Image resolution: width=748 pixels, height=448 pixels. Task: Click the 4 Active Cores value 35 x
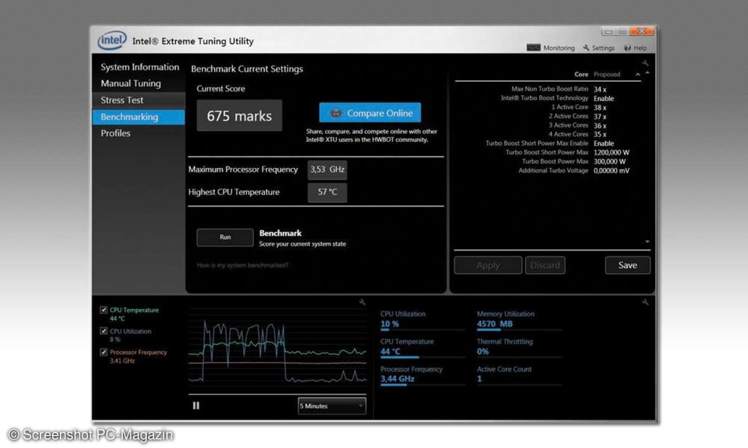tap(600, 134)
